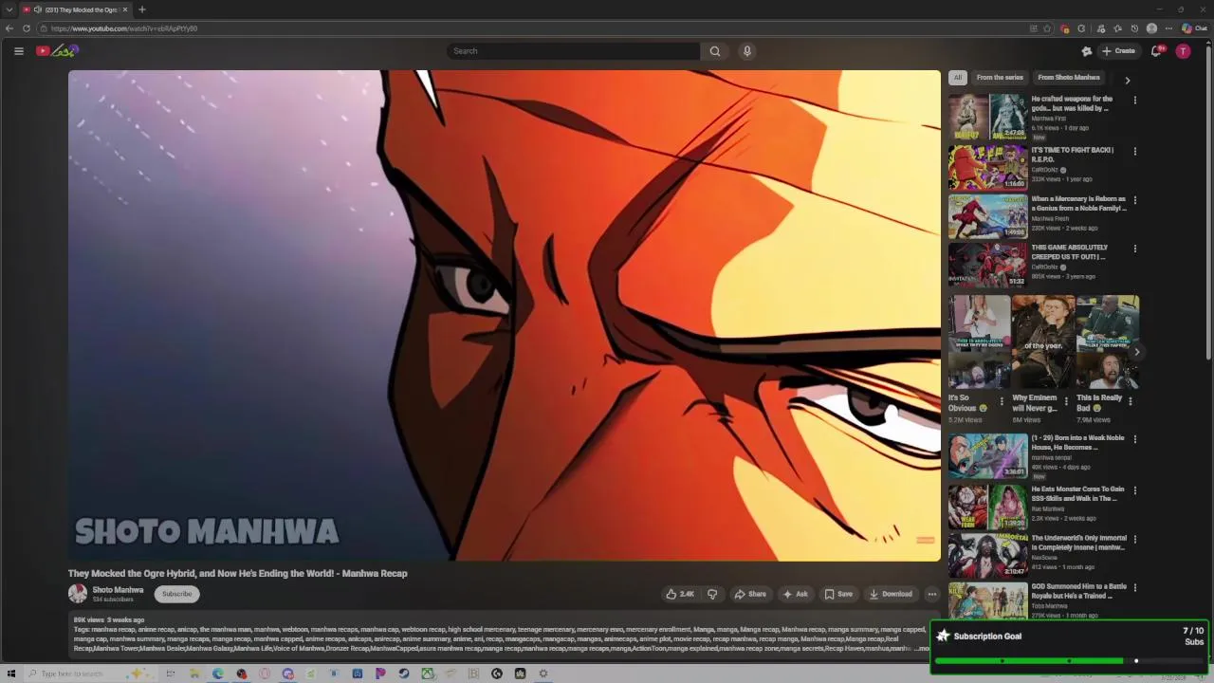The width and height of the screenshot is (1214, 683).
Task: Open title GOD Summoned Him to a Battle Royale
Action: pyautogui.click(x=1078, y=591)
